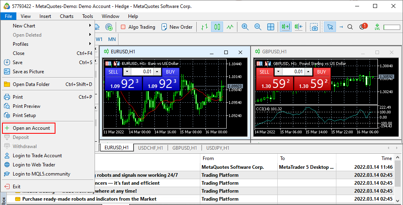This screenshot has width=403, height=205.
Task: Choose Close from the File menu
Action: pos(48,53)
